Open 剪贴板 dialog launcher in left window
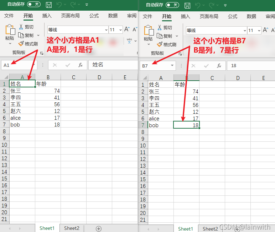The width and height of the screenshot is (275, 232). (42, 53)
